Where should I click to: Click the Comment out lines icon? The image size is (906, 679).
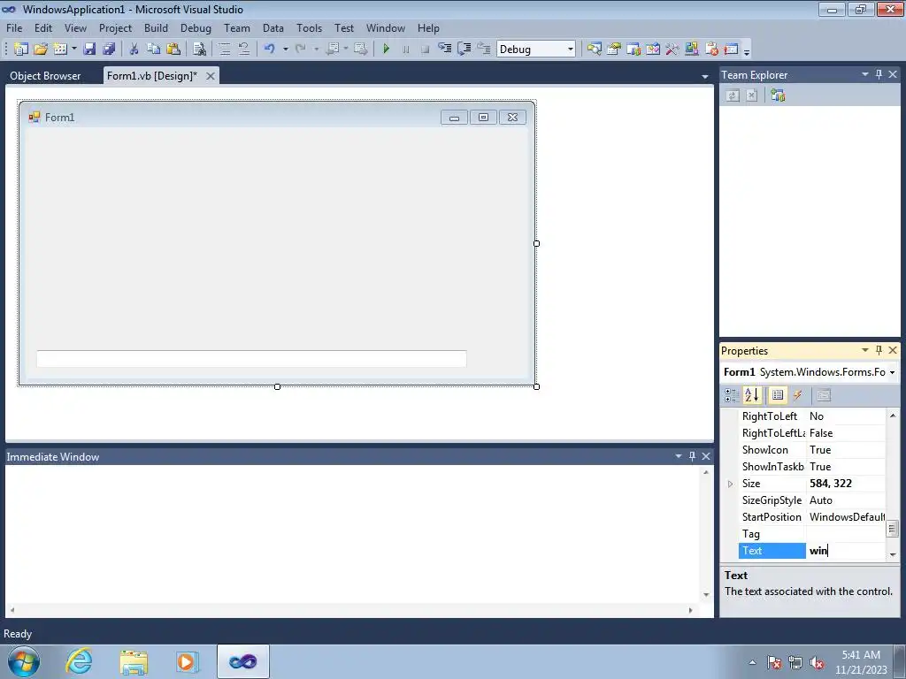224,50
